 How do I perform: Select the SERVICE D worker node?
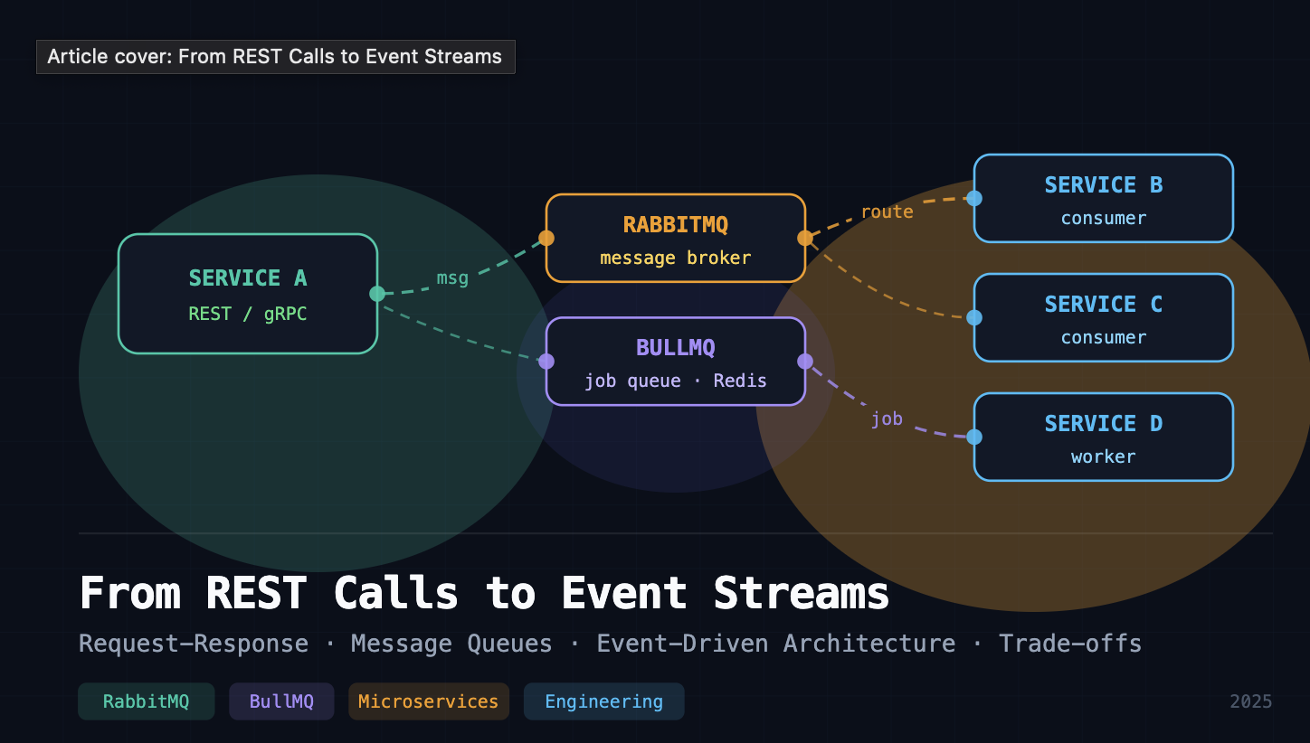(1104, 437)
